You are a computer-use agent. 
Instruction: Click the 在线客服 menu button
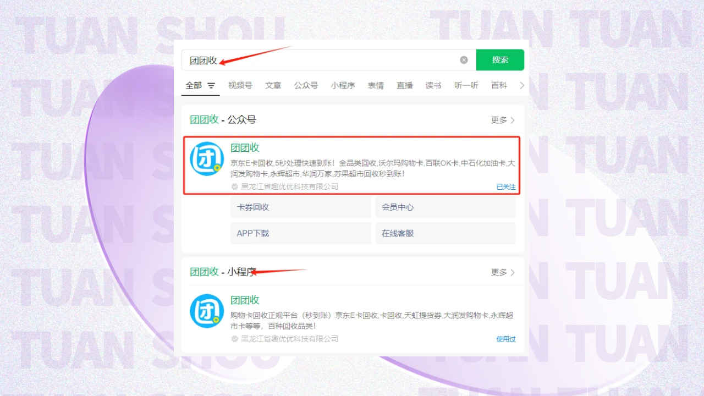tap(446, 233)
